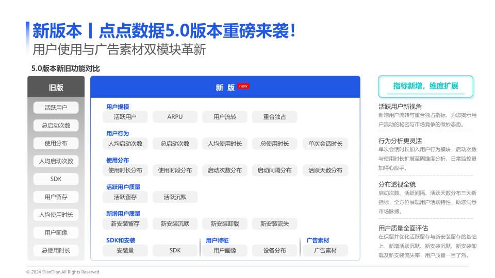Click the 活跃用户质量 section heading
The height and width of the screenshot is (278, 495).
[x=123, y=187]
